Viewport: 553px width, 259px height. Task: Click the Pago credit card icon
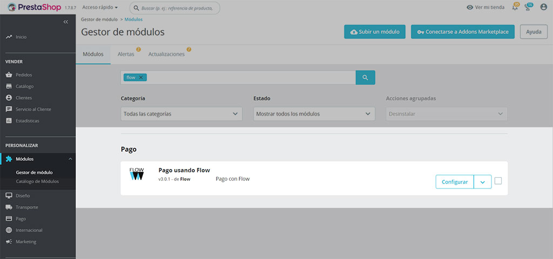[x=9, y=219]
